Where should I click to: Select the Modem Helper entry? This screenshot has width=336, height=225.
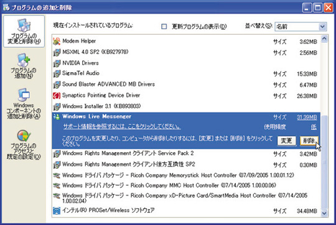pos(186,41)
